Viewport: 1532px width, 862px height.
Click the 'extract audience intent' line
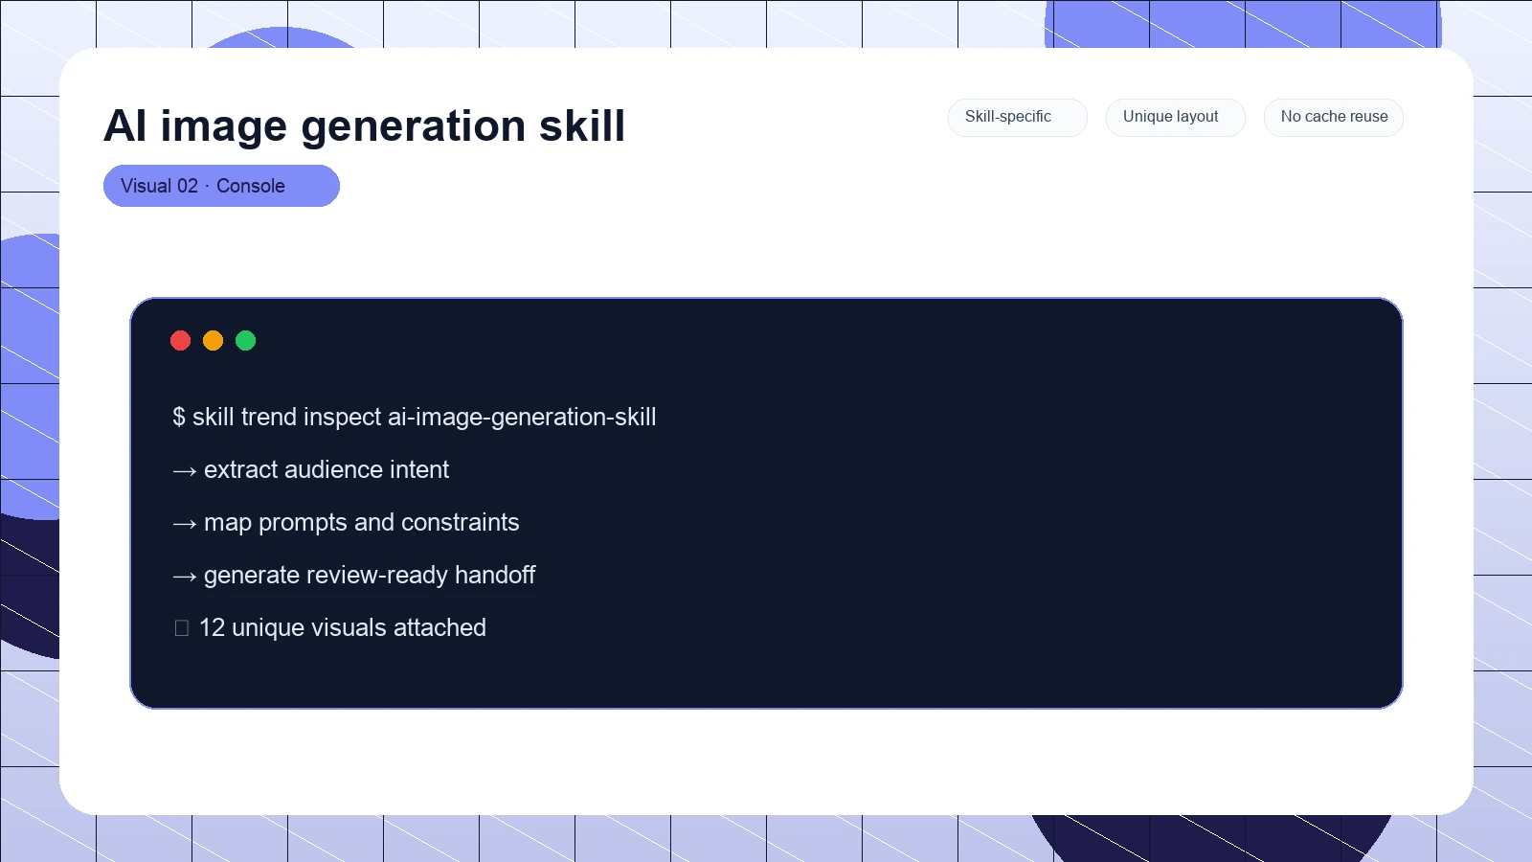[310, 469]
